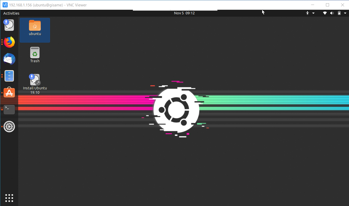The height and width of the screenshot is (206, 349).
Task: Click the "Trash" label text
Action: (35, 61)
